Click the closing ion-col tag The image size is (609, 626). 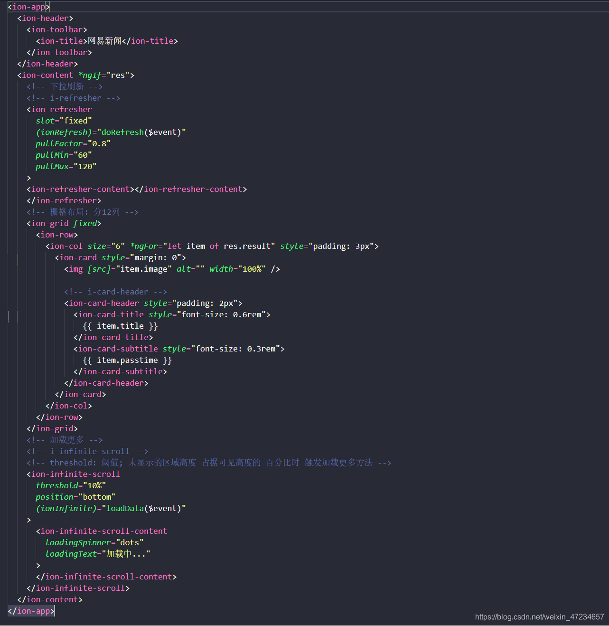point(69,406)
